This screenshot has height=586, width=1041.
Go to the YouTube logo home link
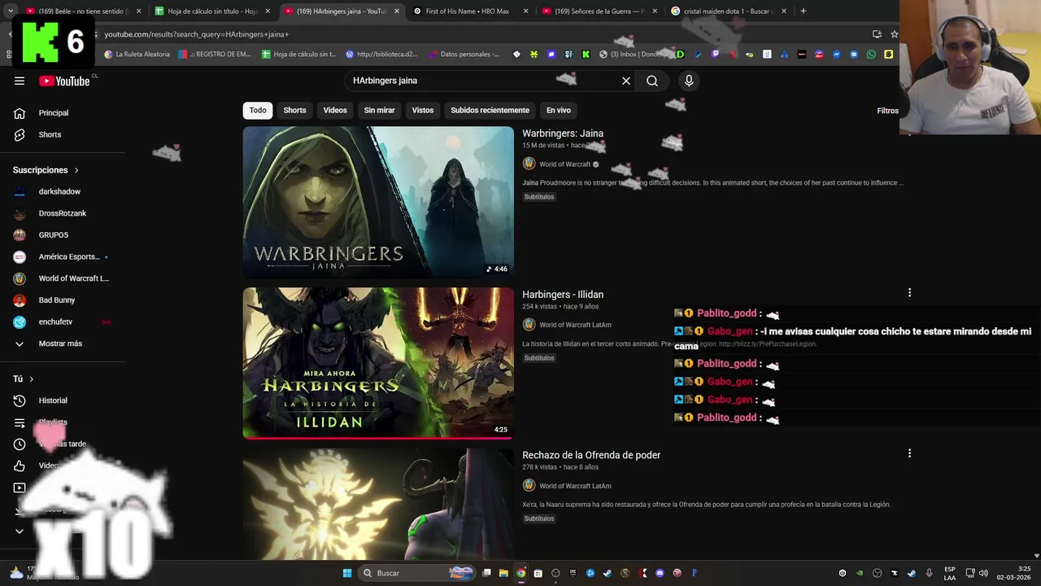[64, 81]
